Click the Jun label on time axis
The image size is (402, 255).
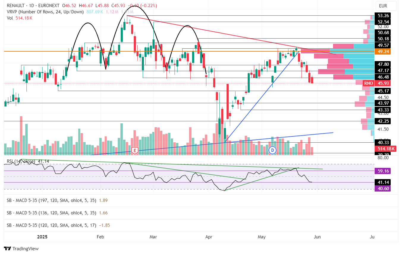[318, 237]
